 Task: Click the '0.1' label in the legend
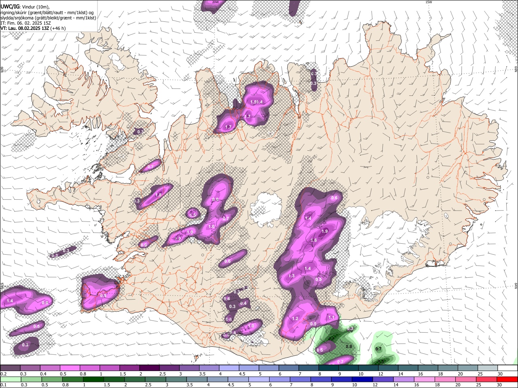(x=3, y=385)
